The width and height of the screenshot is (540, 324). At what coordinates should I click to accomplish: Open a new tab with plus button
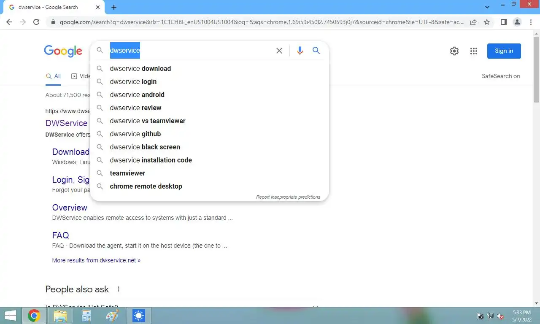click(x=114, y=7)
